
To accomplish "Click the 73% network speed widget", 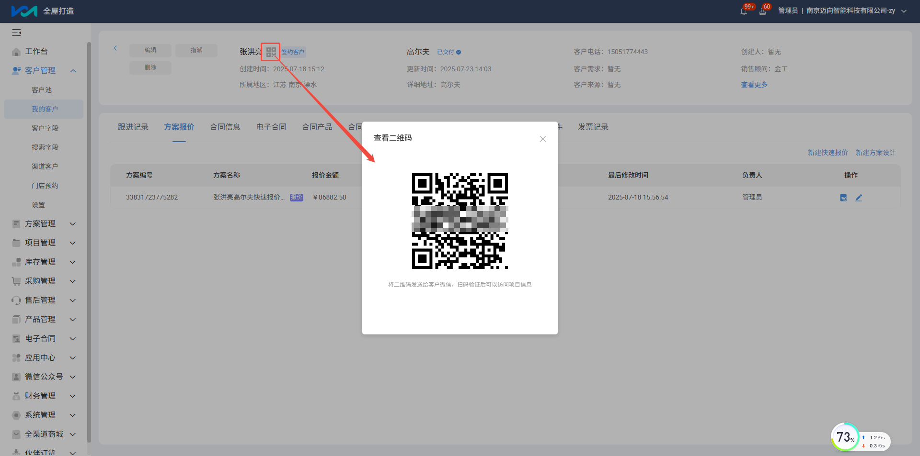I will [x=861, y=437].
